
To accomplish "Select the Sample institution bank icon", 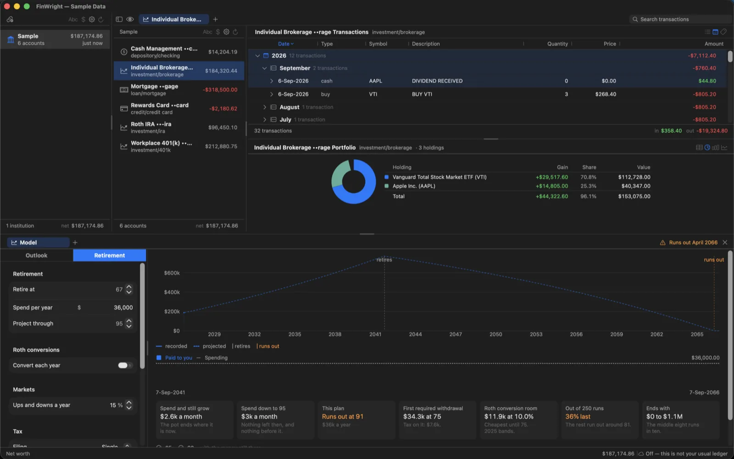I will click(x=11, y=39).
